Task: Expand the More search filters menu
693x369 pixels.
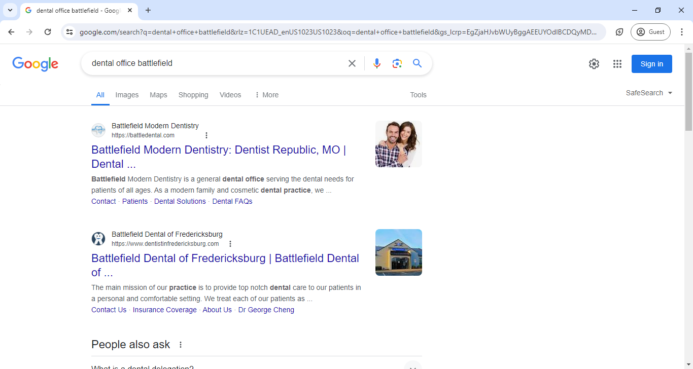Action: (266, 95)
